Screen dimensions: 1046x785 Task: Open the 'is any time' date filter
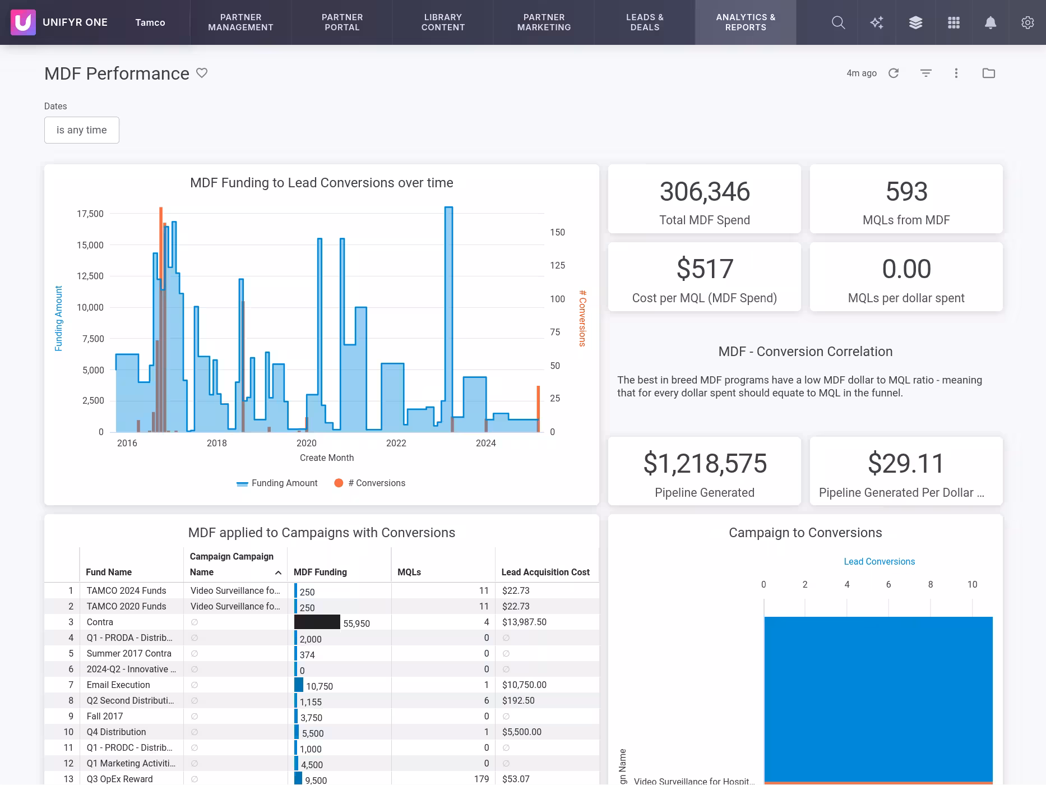click(81, 130)
